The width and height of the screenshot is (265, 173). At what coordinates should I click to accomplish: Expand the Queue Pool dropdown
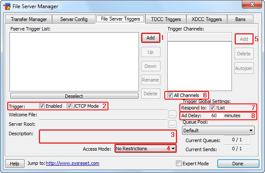219,130
